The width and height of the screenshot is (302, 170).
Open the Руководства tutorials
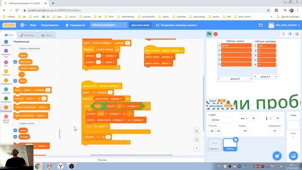[x=75, y=25]
